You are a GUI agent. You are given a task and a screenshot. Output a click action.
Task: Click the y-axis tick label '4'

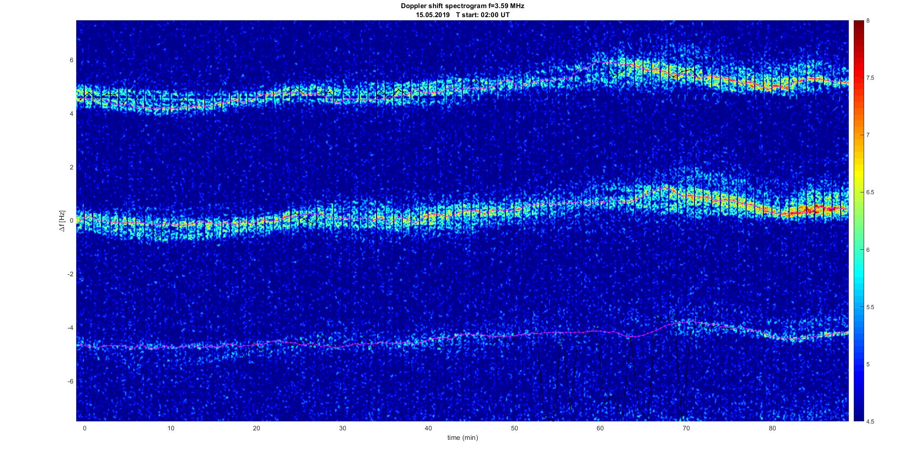tap(71, 114)
